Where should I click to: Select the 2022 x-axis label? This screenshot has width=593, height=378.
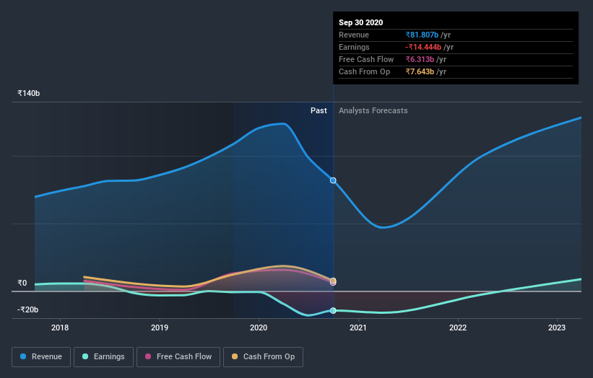[458, 328]
